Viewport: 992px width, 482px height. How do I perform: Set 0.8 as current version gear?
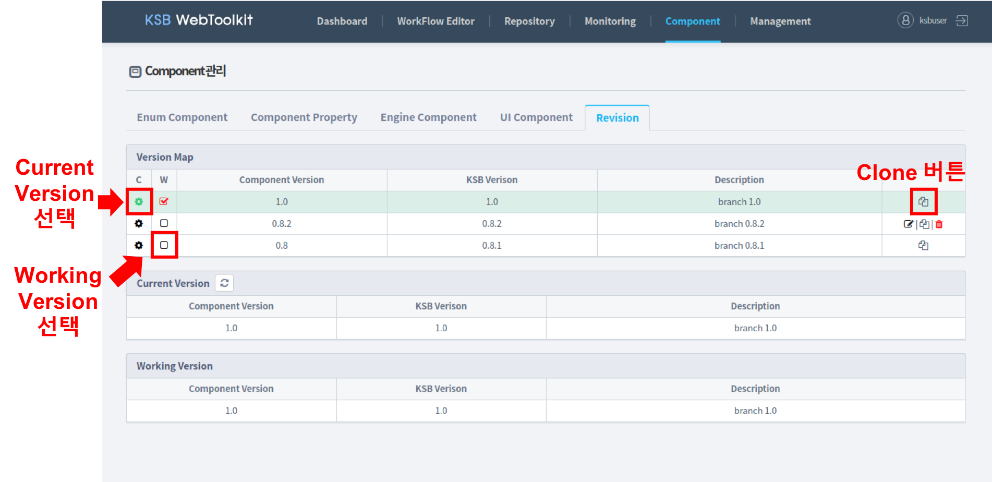(139, 245)
